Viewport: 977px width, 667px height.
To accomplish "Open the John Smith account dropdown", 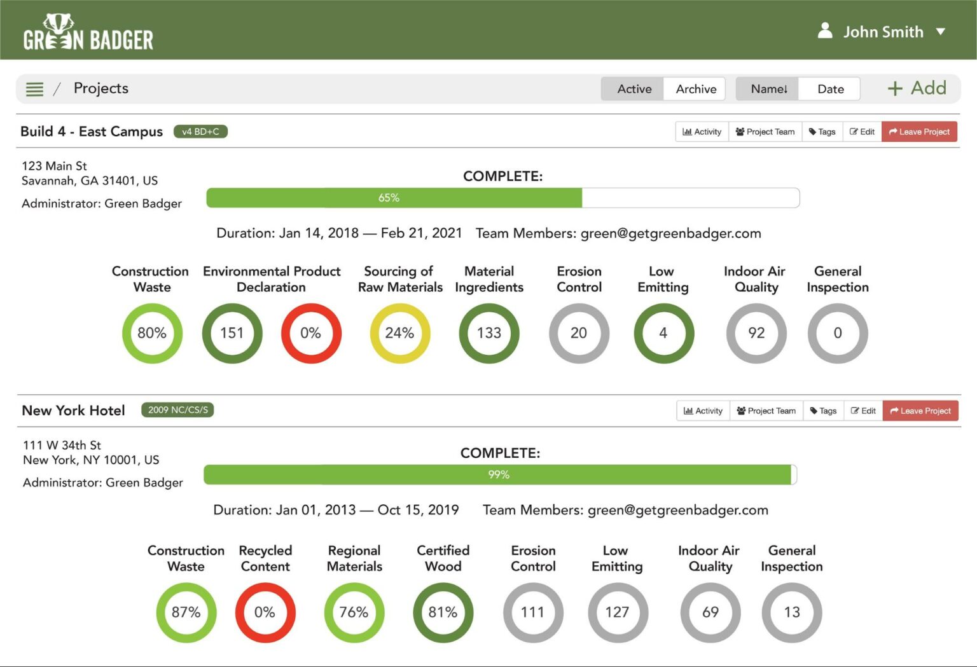I will point(940,31).
